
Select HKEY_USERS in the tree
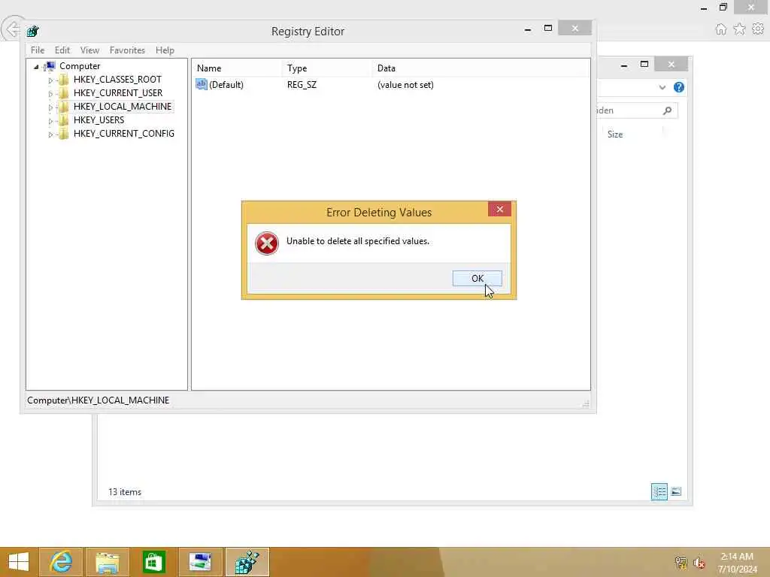(99, 119)
